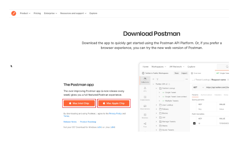Expand the Multiple Tweets request
The image size is (239, 141).
pyautogui.click(x=159, y=101)
